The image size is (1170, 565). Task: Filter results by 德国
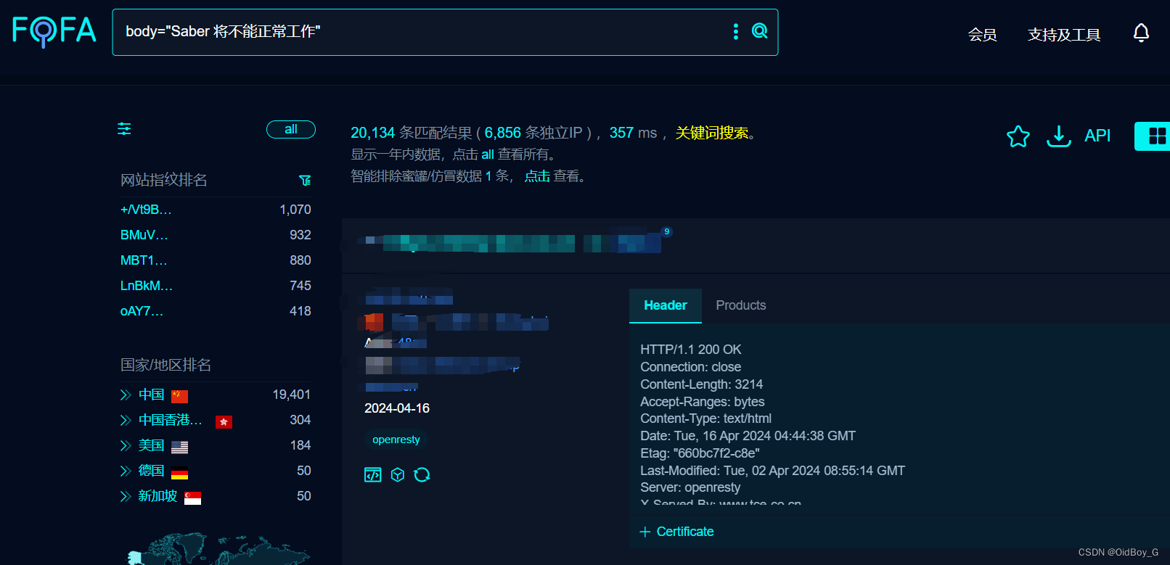tap(152, 471)
